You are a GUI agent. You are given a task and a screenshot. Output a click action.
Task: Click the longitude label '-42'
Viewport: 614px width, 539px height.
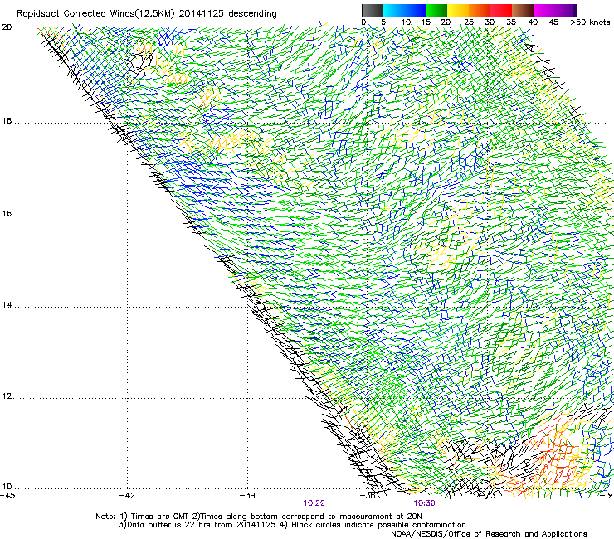click(x=127, y=496)
